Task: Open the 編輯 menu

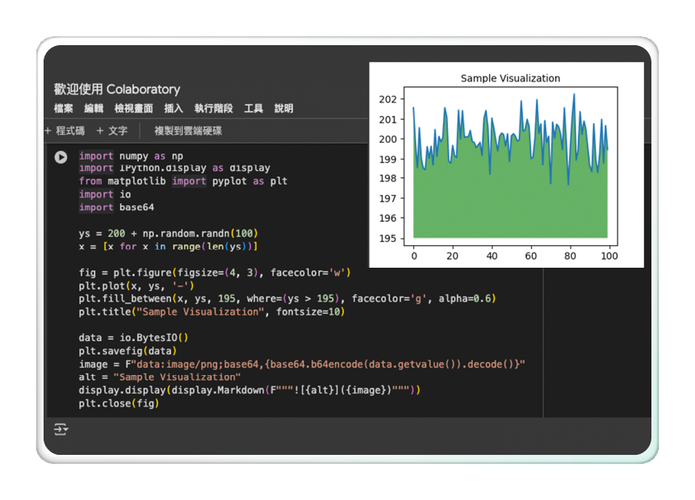Action: 94,109
